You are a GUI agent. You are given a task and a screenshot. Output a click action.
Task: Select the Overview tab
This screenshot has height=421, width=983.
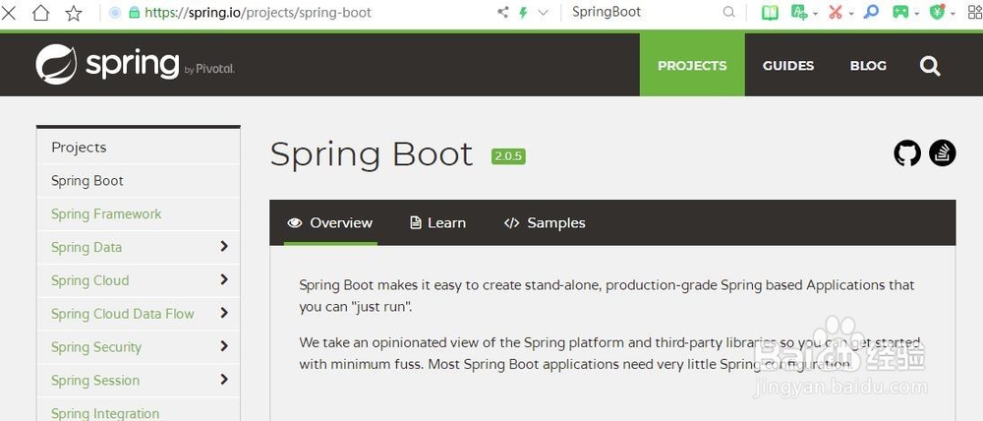(x=329, y=222)
